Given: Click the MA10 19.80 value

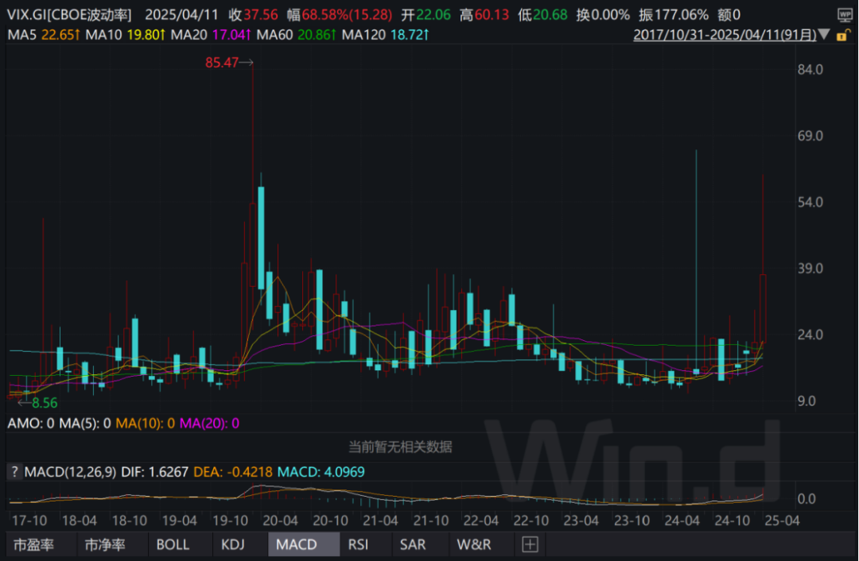Looking at the screenshot, I should coord(126,35).
